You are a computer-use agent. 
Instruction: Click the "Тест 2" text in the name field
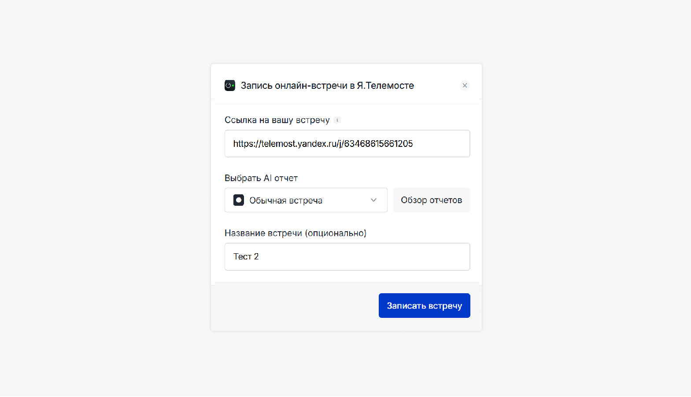246,257
